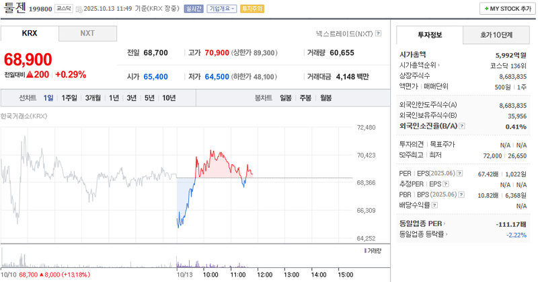
Task: Click the 투자주의 warning badge
Action: pos(253,9)
